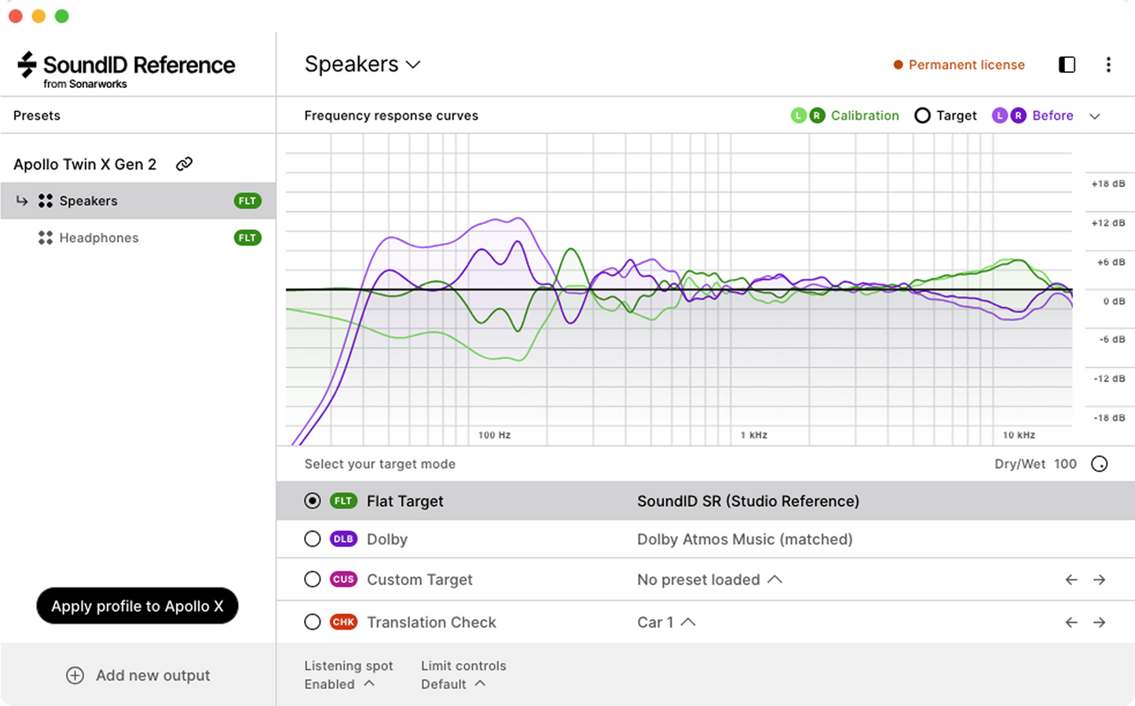Select the Speakers entry in the sidebar
Image resolution: width=1135 pixels, height=706 pixels.
tap(88, 200)
